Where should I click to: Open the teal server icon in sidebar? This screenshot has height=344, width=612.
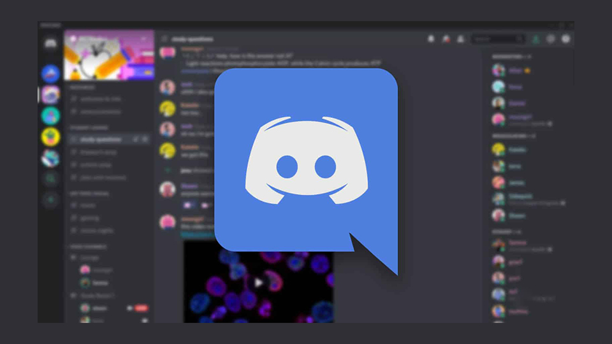tap(50, 115)
